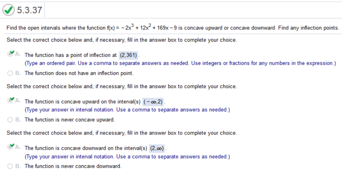Select option B: never concave upward
Viewport: 342px width, 174px height.
pos(10,120)
